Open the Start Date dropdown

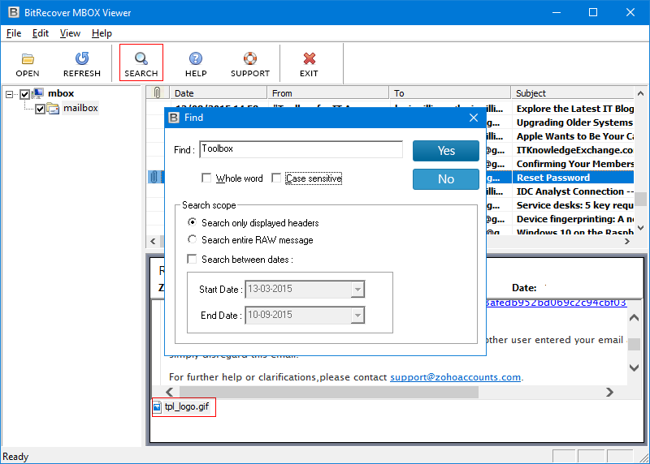click(x=357, y=289)
